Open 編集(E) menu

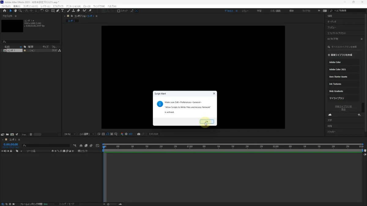click(x=17, y=6)
